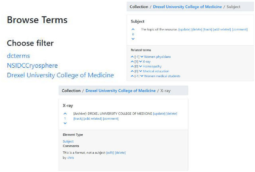
Task: Select the NSIDCCryosphere filter
Action: coord(32,65)
